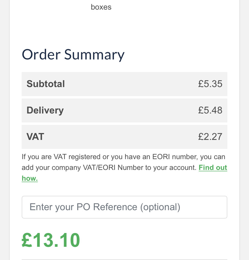Click the 'how.' link on second line

click(x=29, y=178)
